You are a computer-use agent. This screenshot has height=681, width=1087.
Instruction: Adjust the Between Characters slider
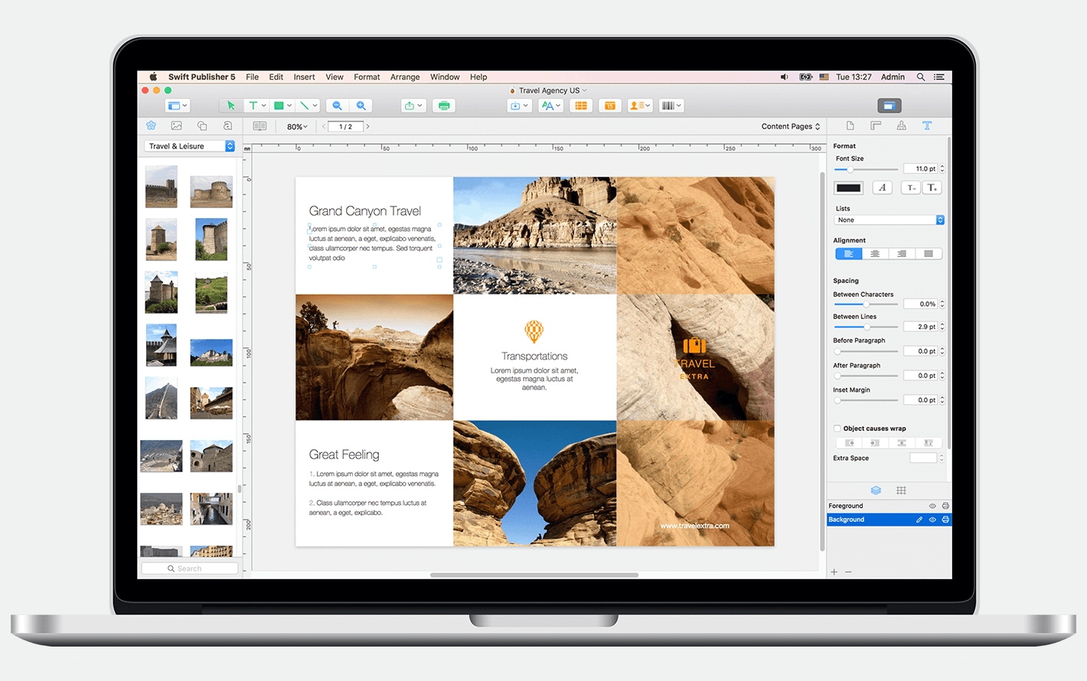(866, 304)
